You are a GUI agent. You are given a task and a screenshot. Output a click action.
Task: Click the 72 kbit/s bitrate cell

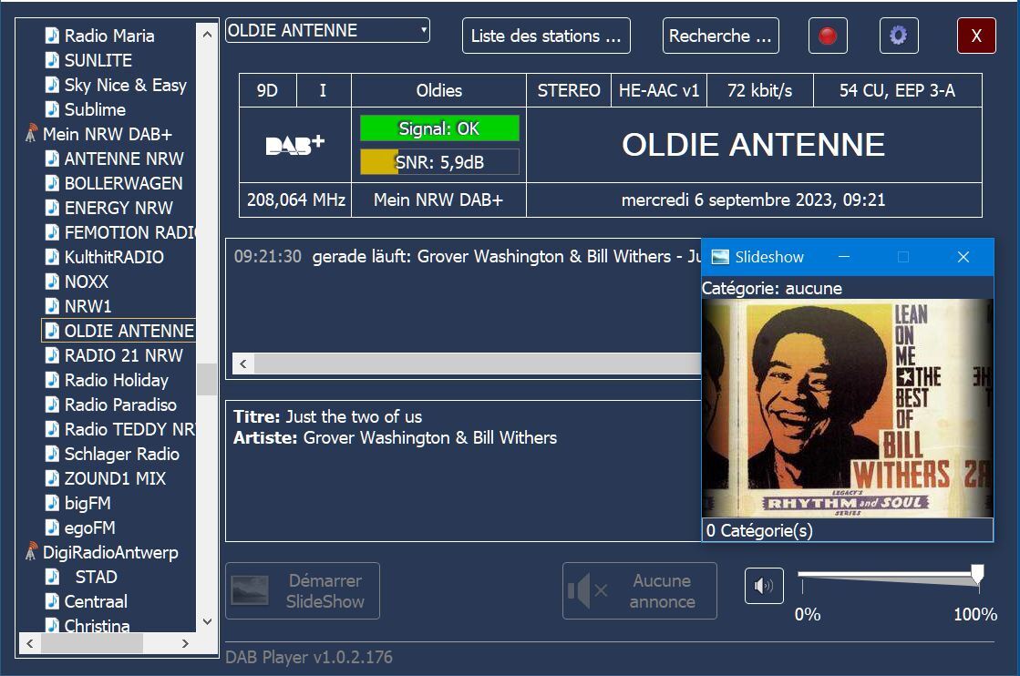point(760,90)
